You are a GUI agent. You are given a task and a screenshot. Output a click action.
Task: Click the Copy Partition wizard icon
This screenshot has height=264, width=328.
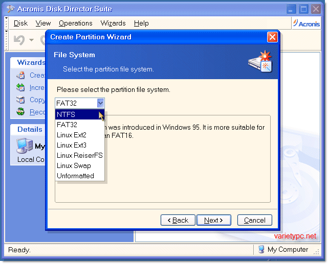[20, 100]
